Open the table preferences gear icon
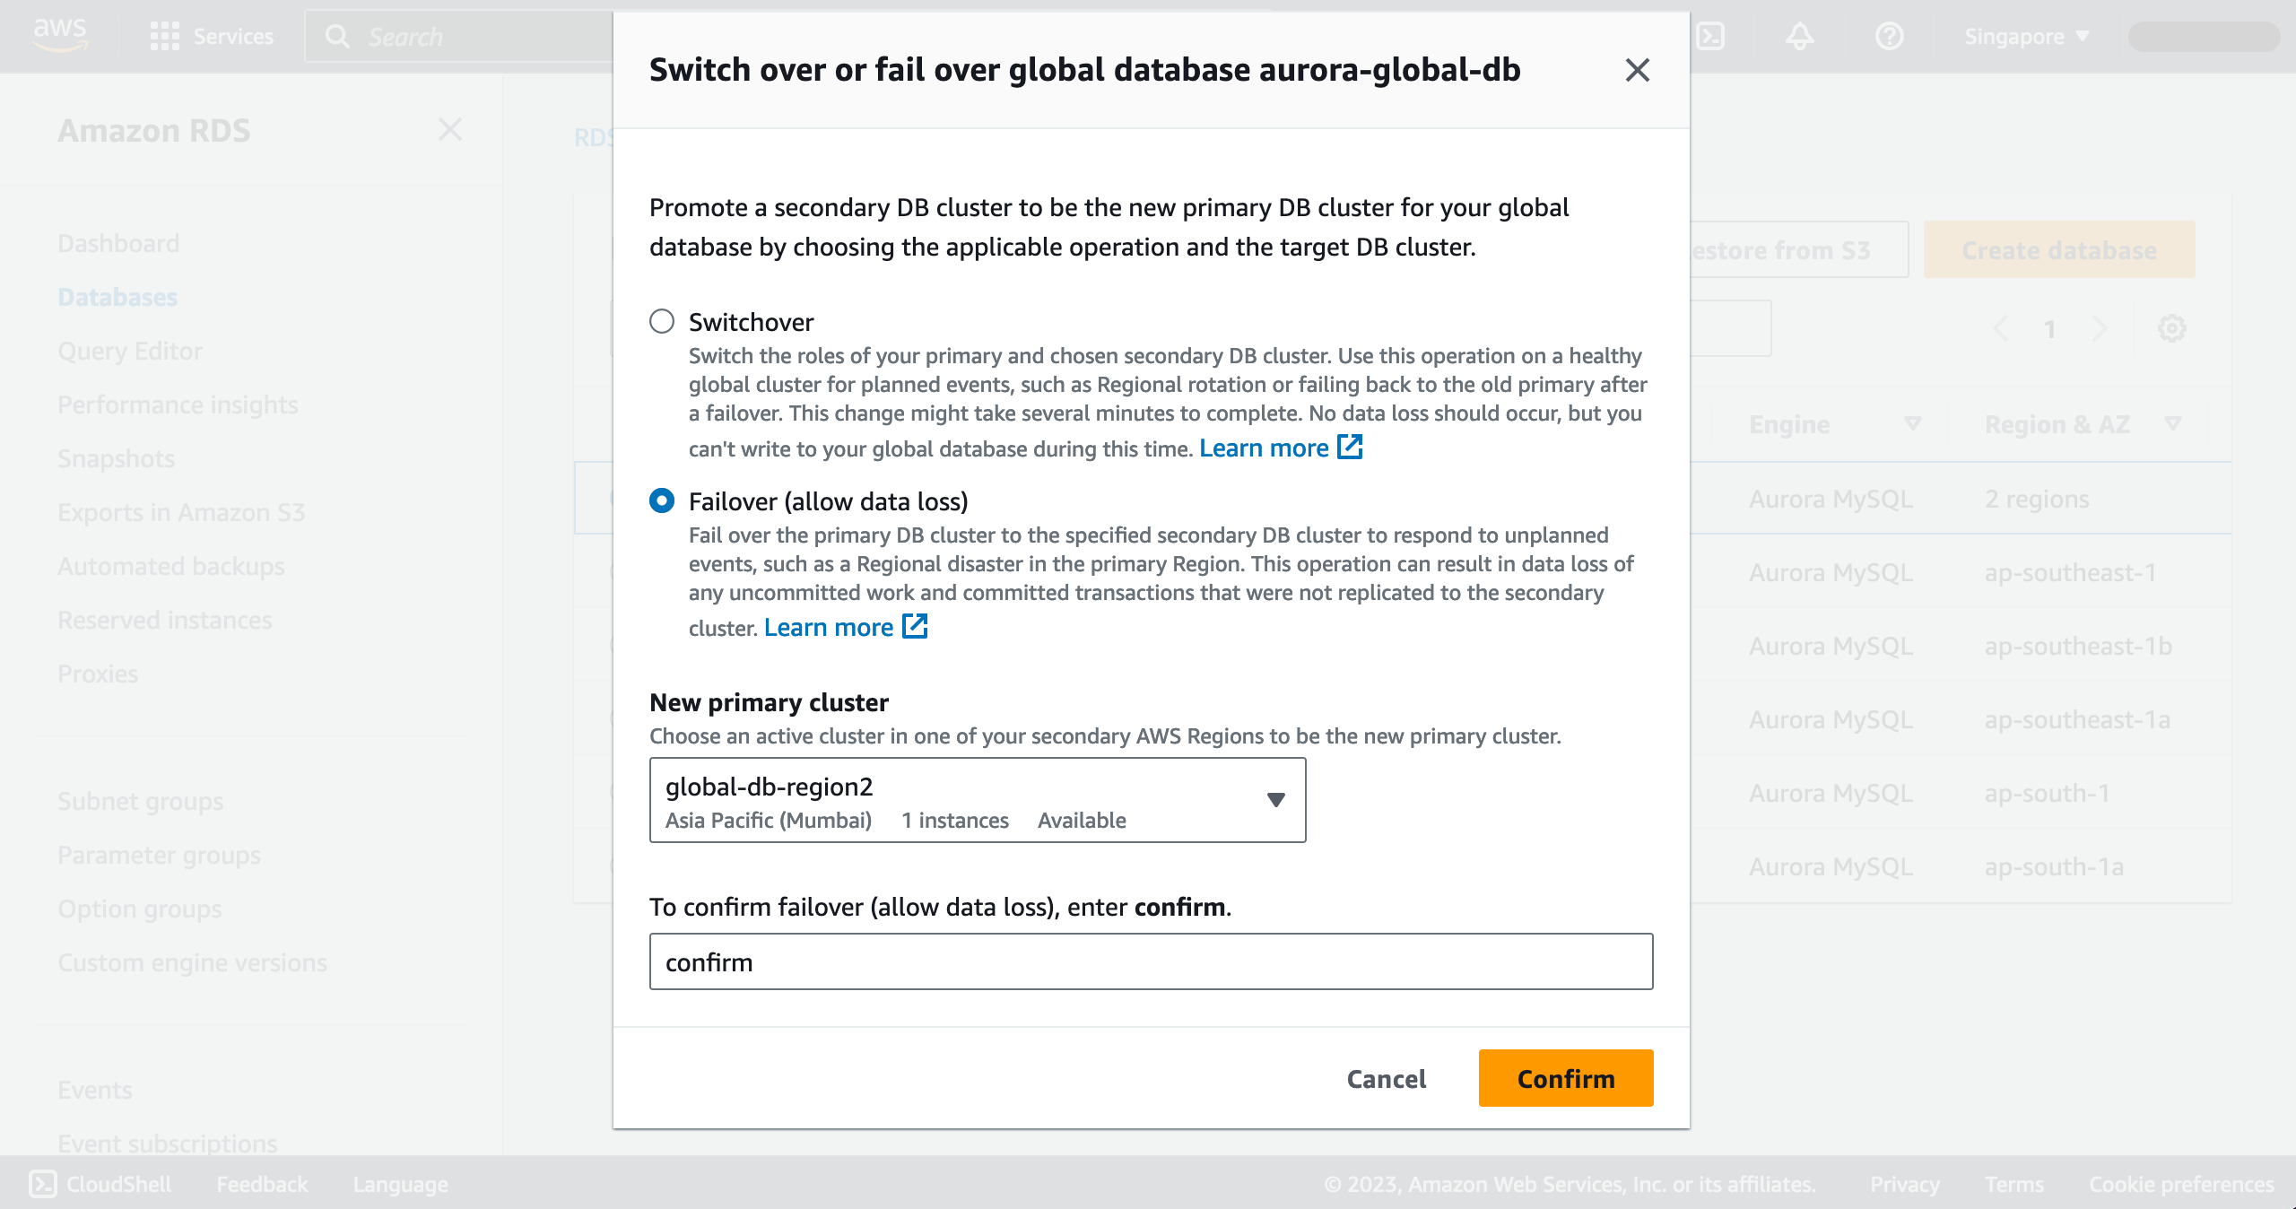 click(x=2171, y=328)
